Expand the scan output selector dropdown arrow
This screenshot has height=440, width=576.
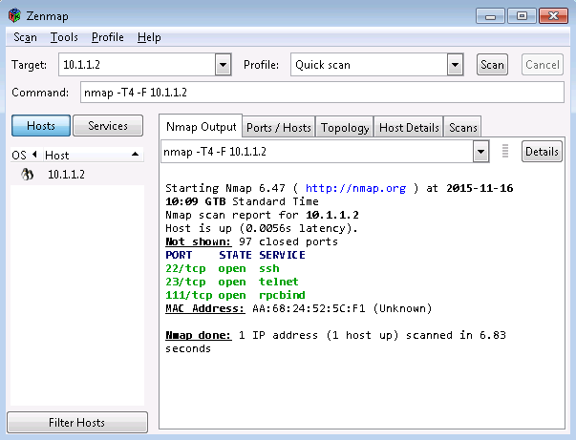(480, 151)
